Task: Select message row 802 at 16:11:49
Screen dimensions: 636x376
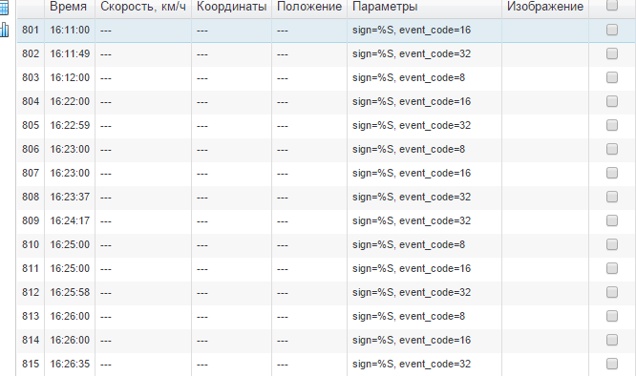Action: (x=326, y=53)
